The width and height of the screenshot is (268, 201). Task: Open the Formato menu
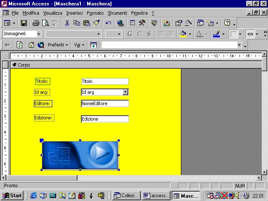point(95,13)
